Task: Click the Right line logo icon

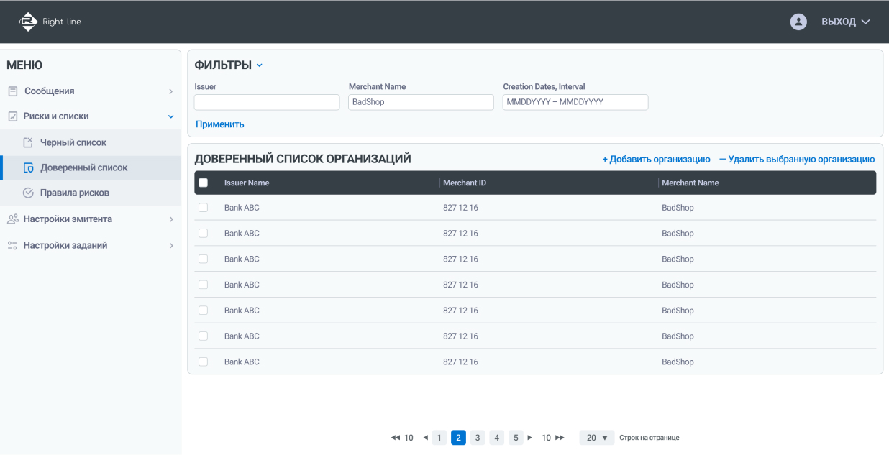Action: tap(28, 22)
